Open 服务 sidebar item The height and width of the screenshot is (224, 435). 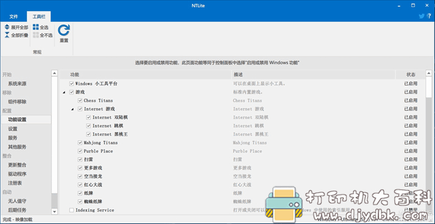pos(13,138)
